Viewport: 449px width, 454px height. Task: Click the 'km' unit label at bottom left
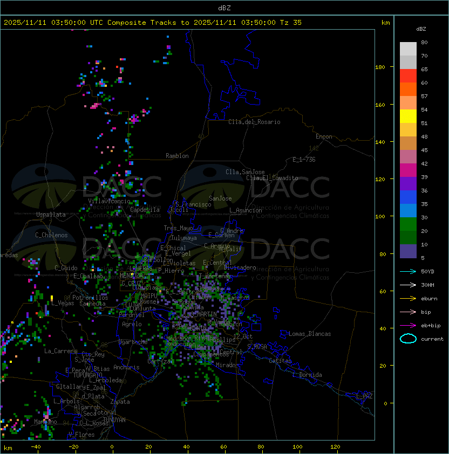pos(8,448)
